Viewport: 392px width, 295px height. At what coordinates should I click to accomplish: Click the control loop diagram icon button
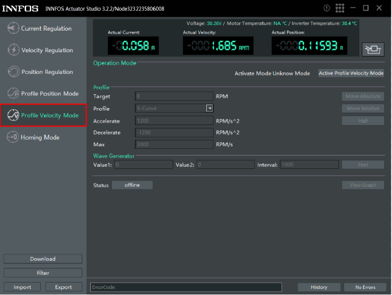point(372,49)
